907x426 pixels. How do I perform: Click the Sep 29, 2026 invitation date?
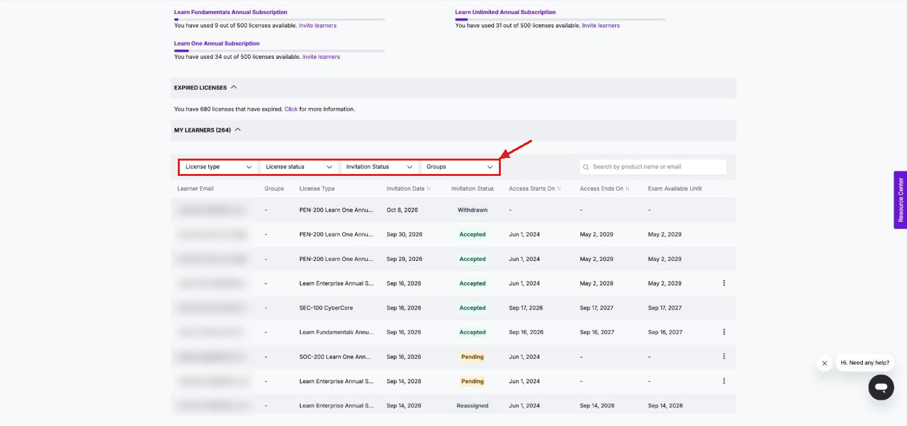point(405,259)
